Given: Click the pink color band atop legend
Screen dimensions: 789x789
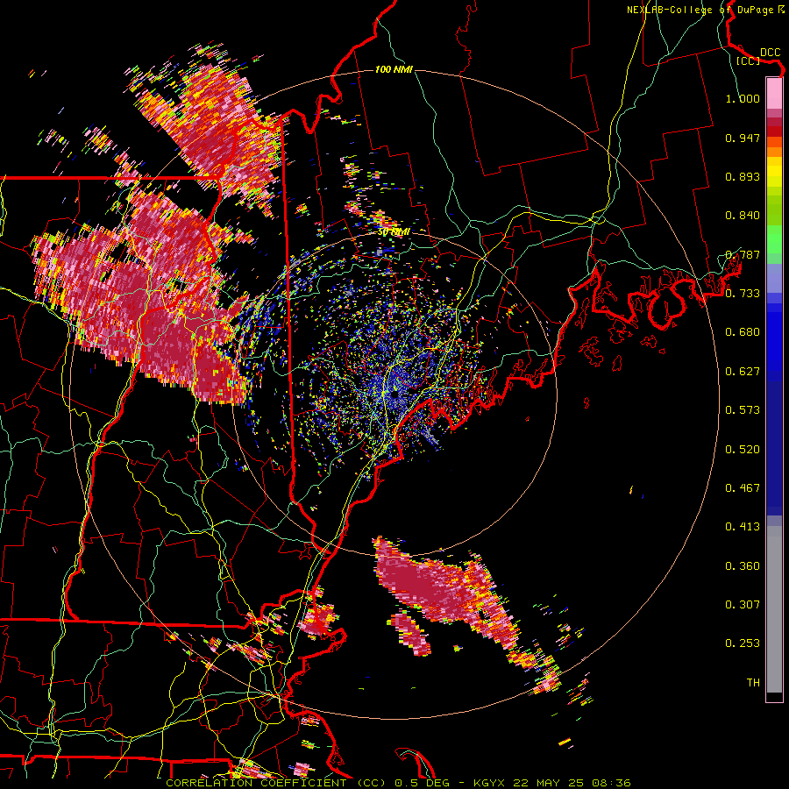Looking at the screenshot, I should pyautogui.click(x=774, y=93).
